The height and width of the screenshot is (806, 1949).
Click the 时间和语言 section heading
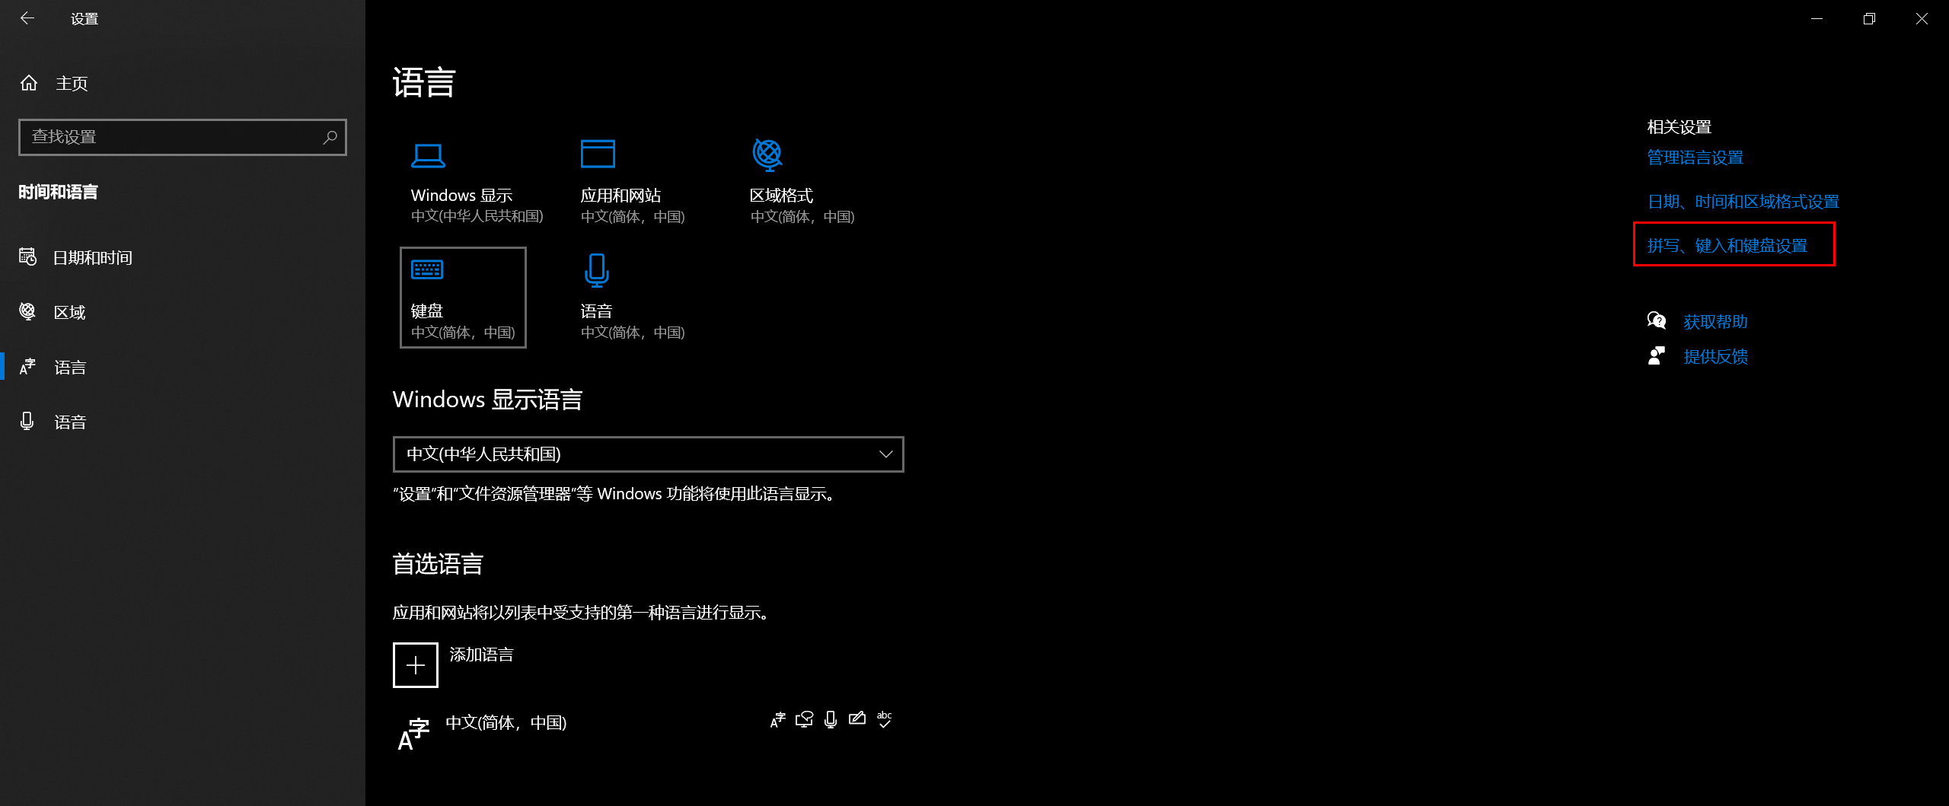click(x=58, y=192)
